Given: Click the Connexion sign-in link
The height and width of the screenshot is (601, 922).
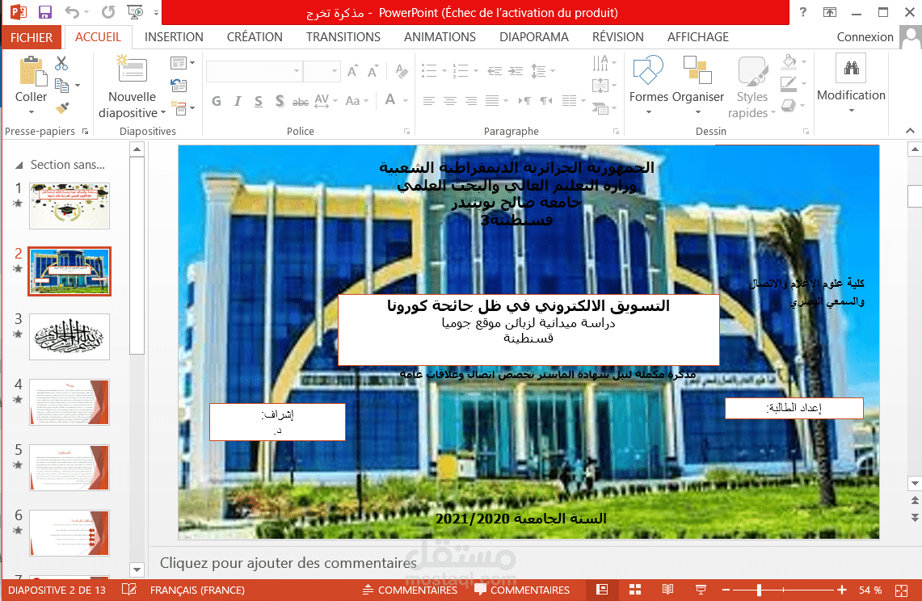Looking at the screenshot, I should click(865, 37).
